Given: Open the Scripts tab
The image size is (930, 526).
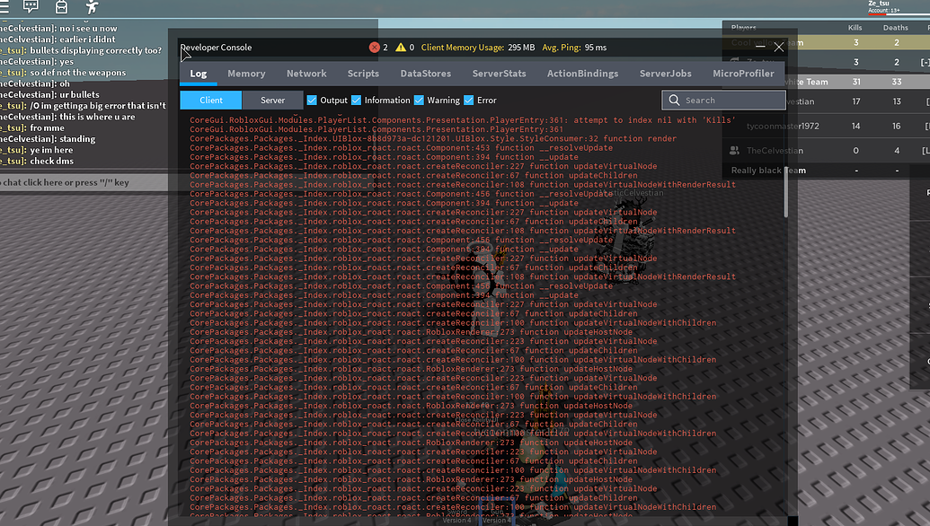Looking at the screenshot, I should 363,74.
